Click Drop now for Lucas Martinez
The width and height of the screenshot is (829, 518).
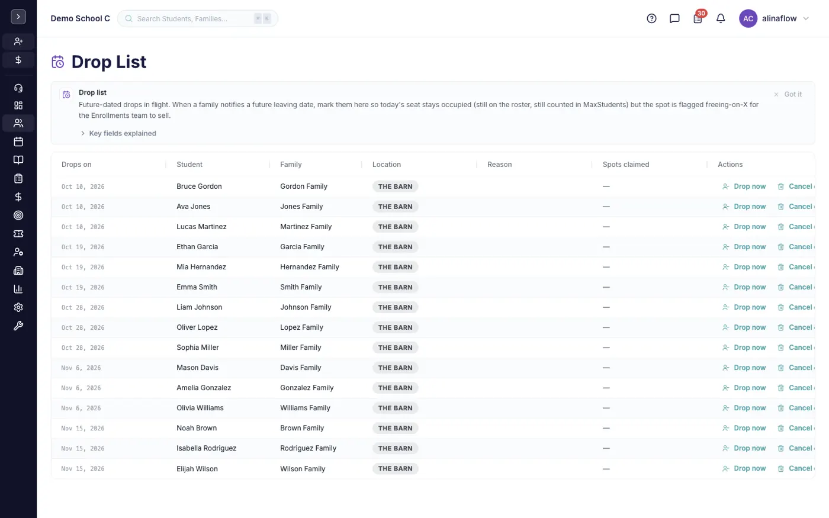(744, 227)
